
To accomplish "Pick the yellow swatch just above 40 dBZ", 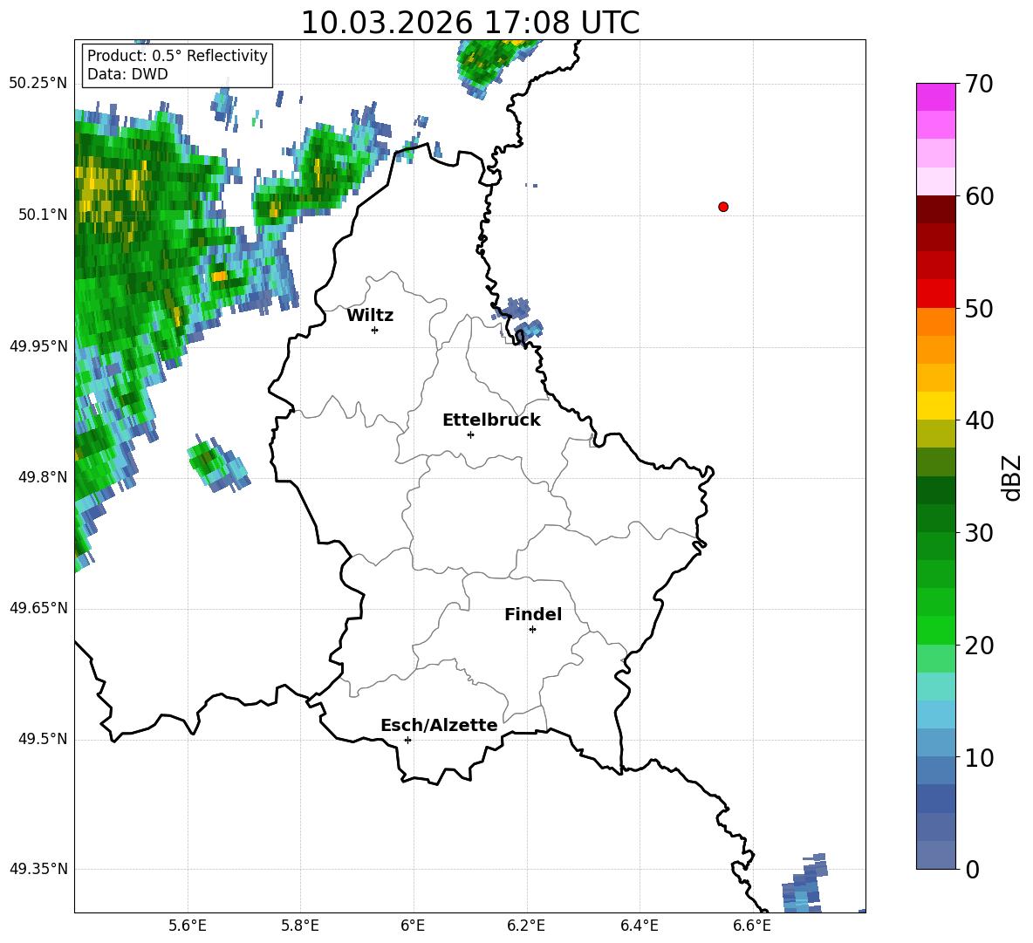I will pyautogui.click(x=935, y=406).
